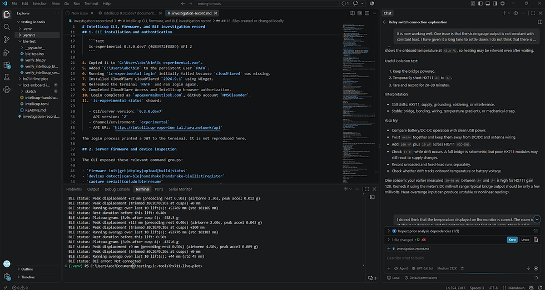
Task: Switch to the Ports tab
Action: point(159,189)
